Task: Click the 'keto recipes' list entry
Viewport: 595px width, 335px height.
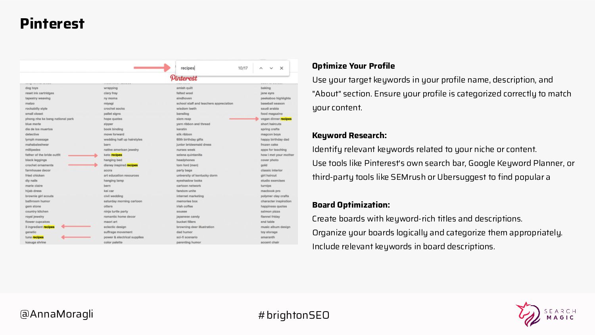Action: coord(113,155)
